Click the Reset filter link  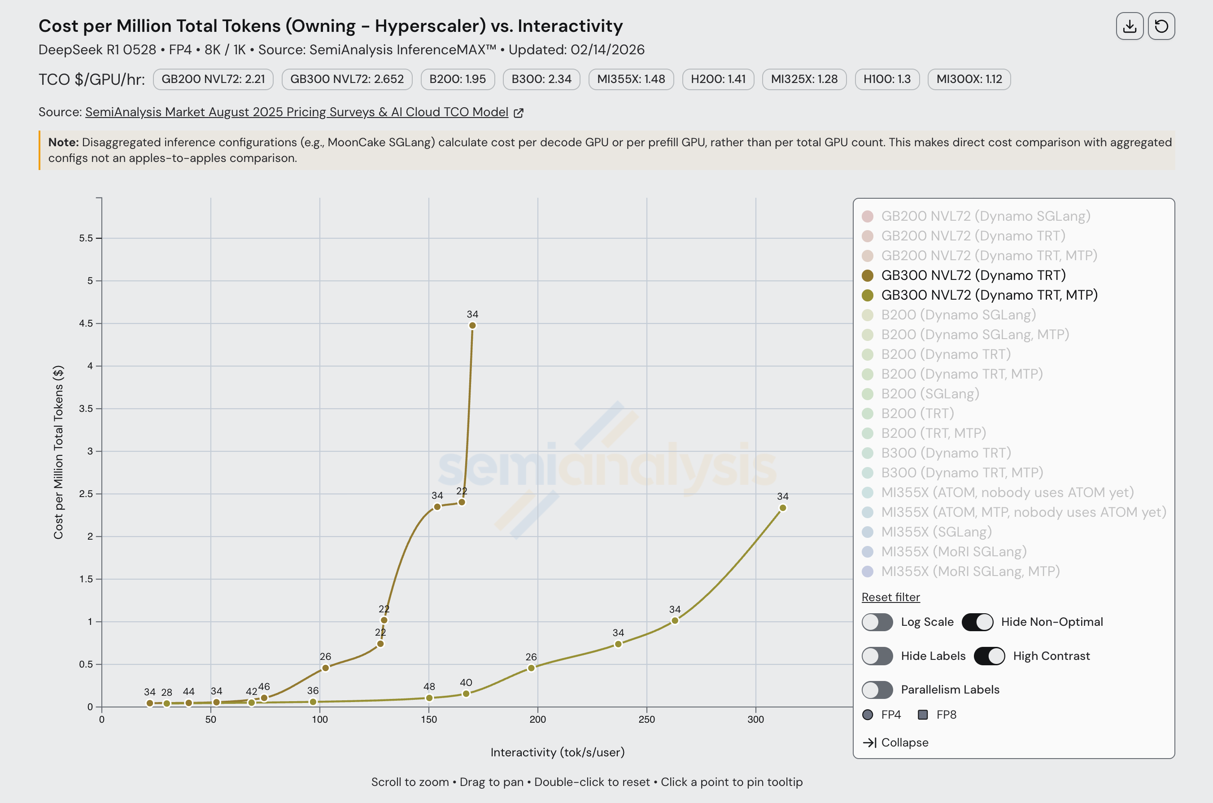tap(890, 597)
